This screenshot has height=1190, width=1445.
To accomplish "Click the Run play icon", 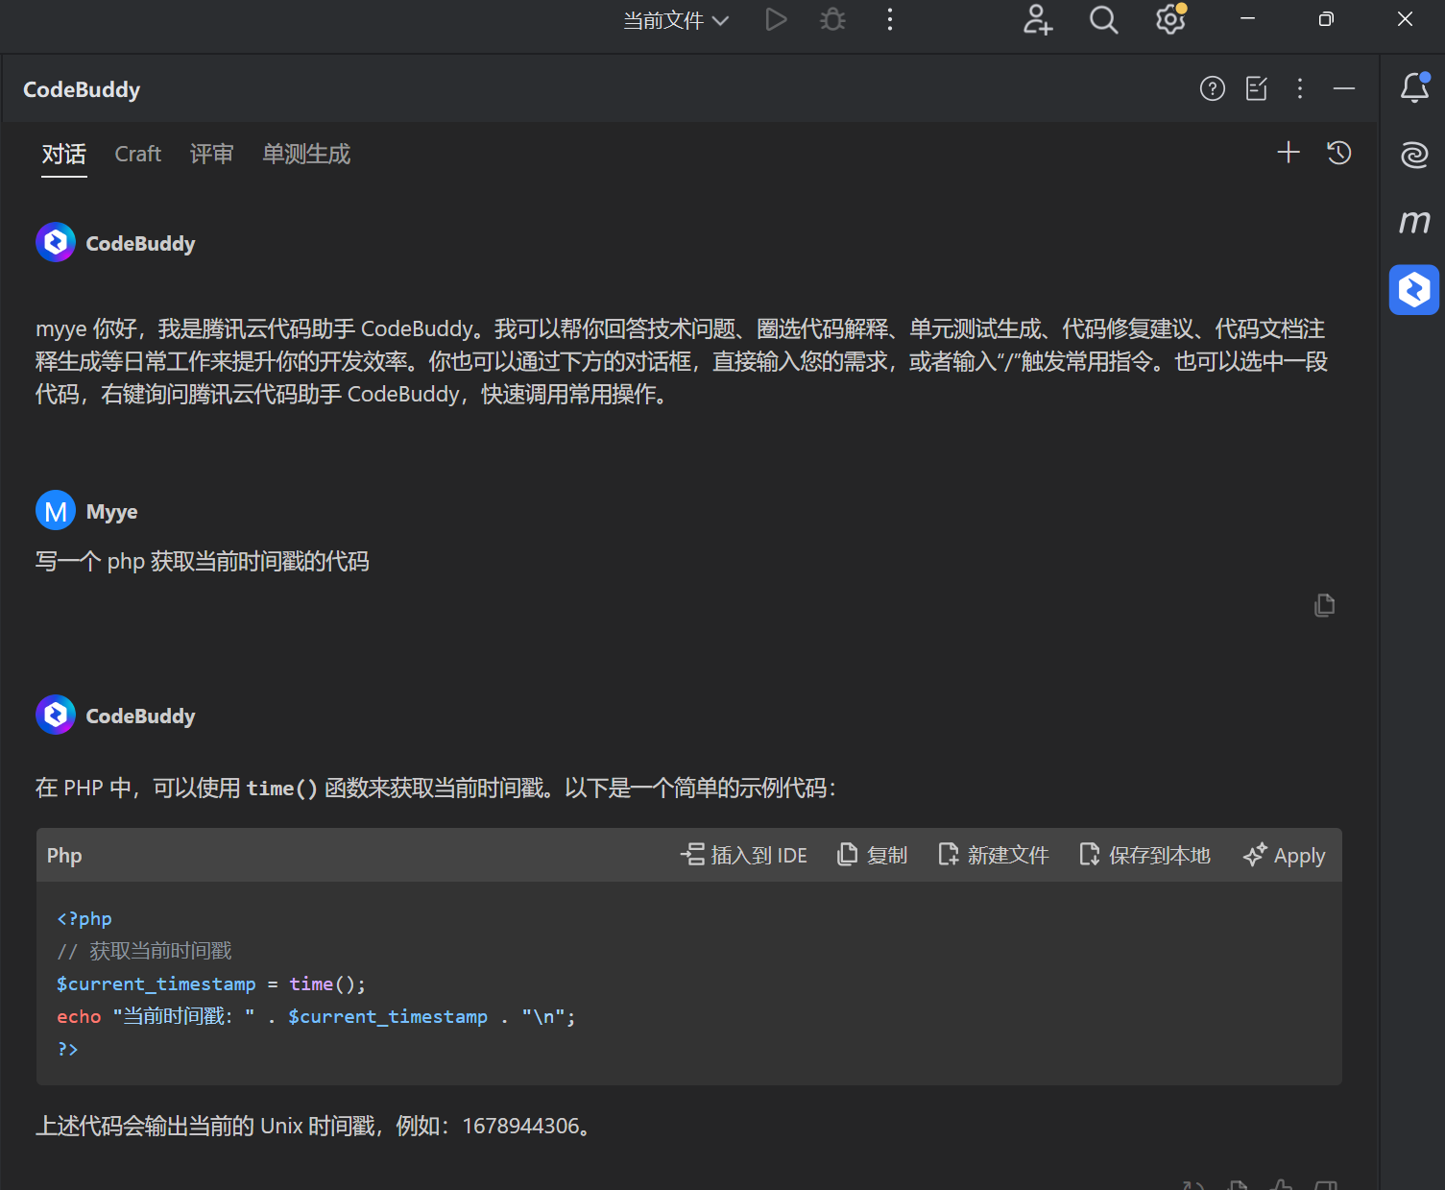I will (x=776, y=19).
